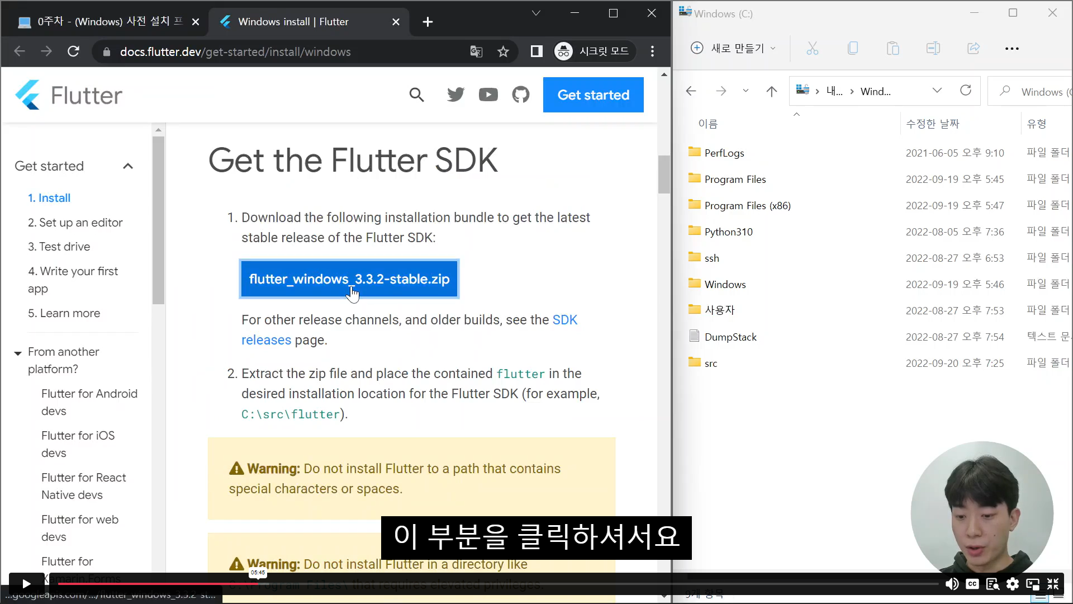Open 5. Learn more sidebar item
This screenshot has width=1073, height=604.
(x=64, y=313)
